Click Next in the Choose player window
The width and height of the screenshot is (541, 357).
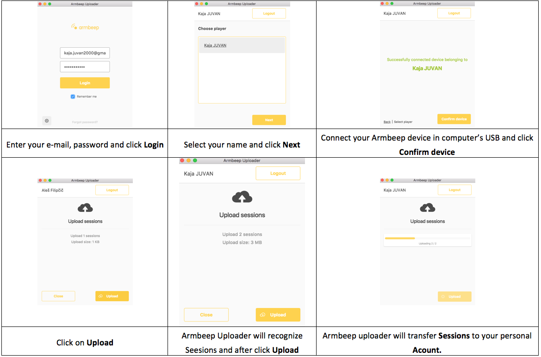[269, 120]
